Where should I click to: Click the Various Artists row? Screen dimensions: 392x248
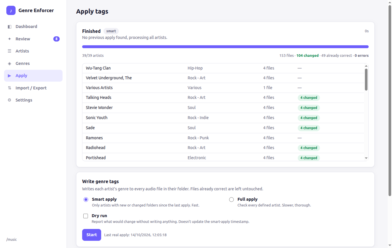[x=223, y=88]
